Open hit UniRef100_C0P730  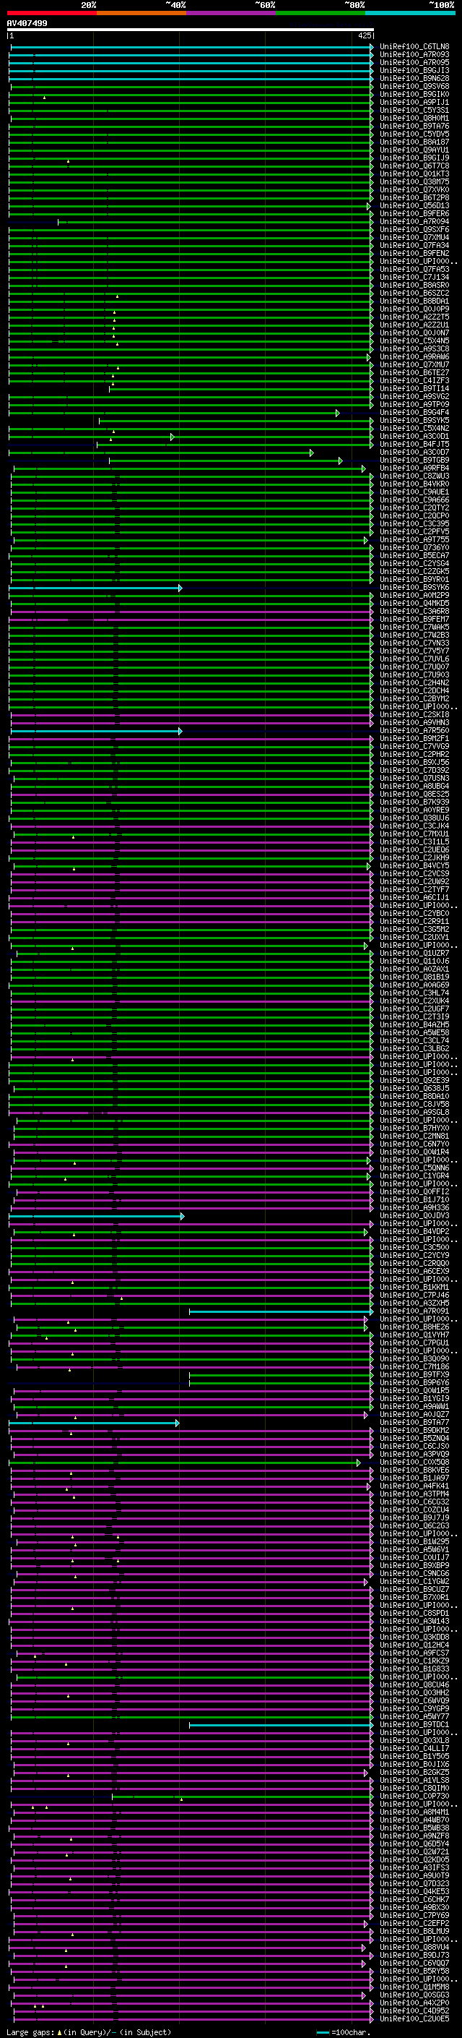click(x=414, y=1797)
